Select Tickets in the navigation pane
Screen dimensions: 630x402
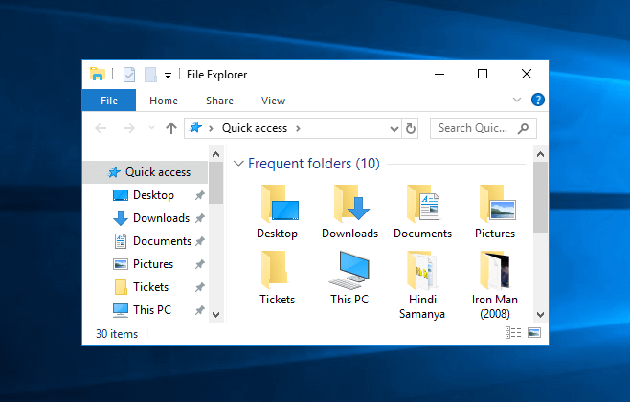click(150, 287)
